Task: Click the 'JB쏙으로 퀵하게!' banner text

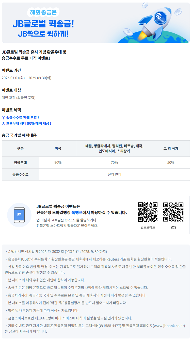Action: [43, 34]
